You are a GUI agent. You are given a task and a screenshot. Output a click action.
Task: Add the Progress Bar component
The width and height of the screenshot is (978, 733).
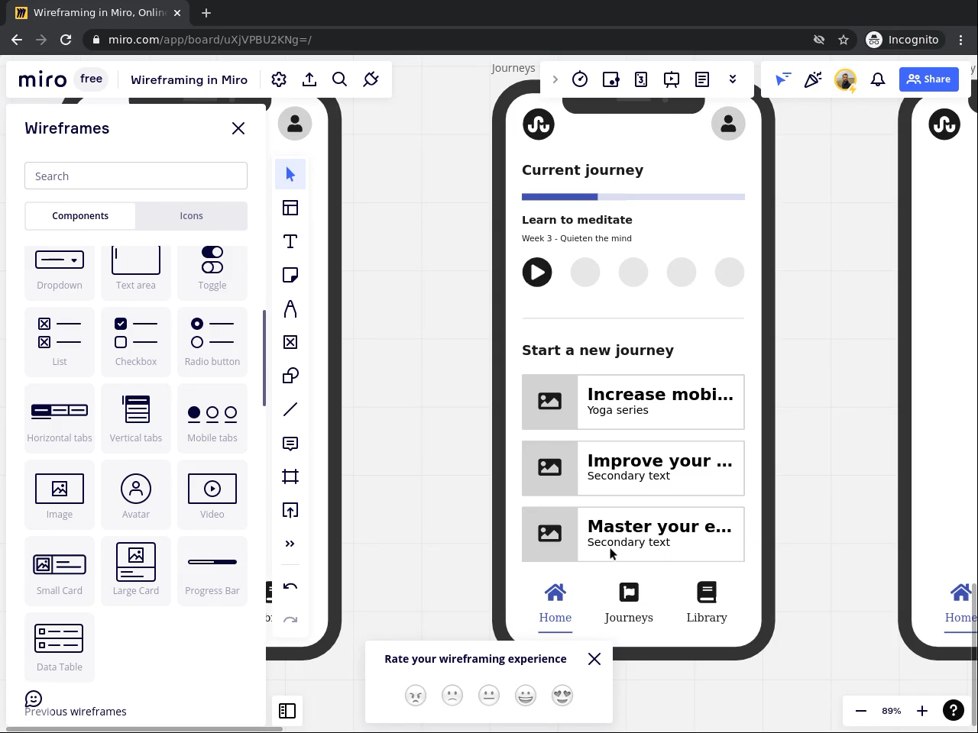click(x=212, y=570)
